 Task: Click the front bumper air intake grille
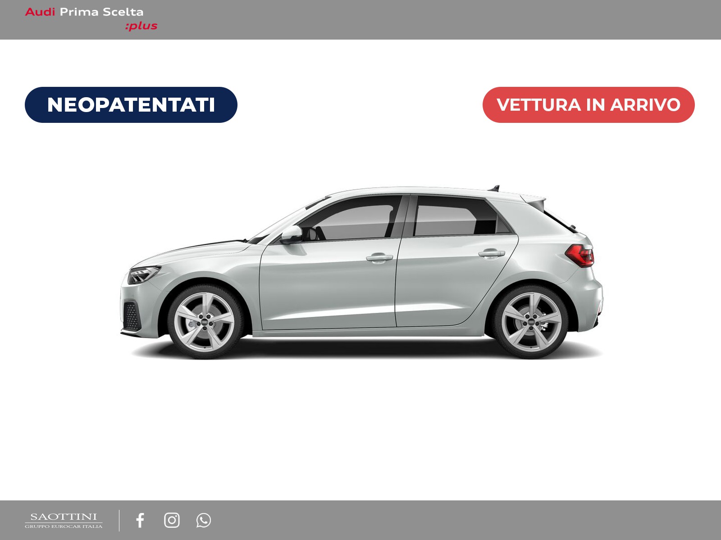coord(132,316)
